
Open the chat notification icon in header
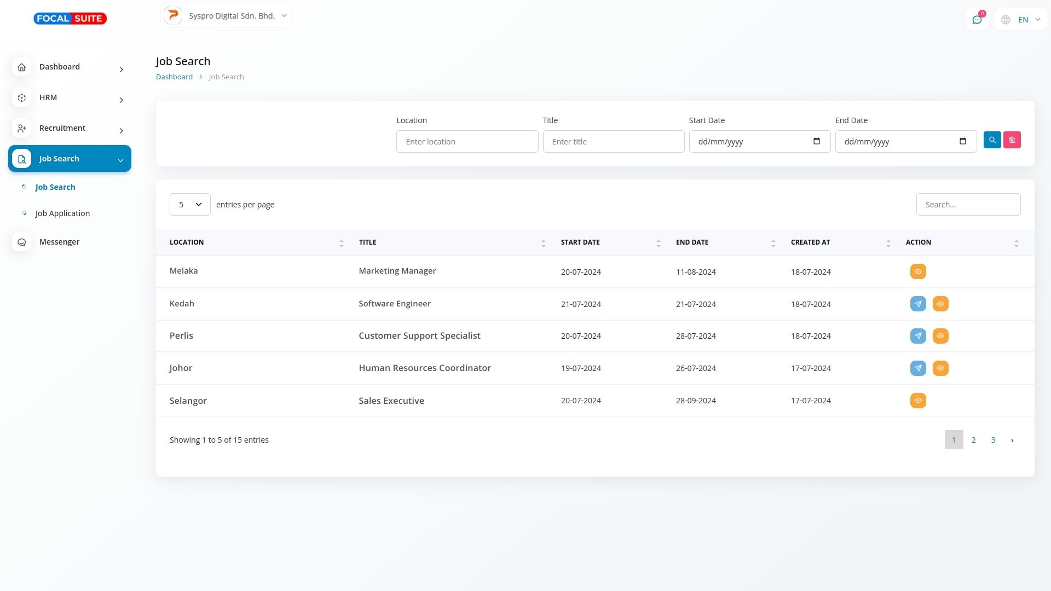pos(977,20)
